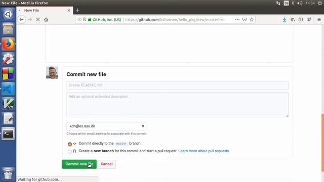This screenshot has width=324, height=182.
Task: Open Visual Studio Code from dock
Action: tap(8, 88)
